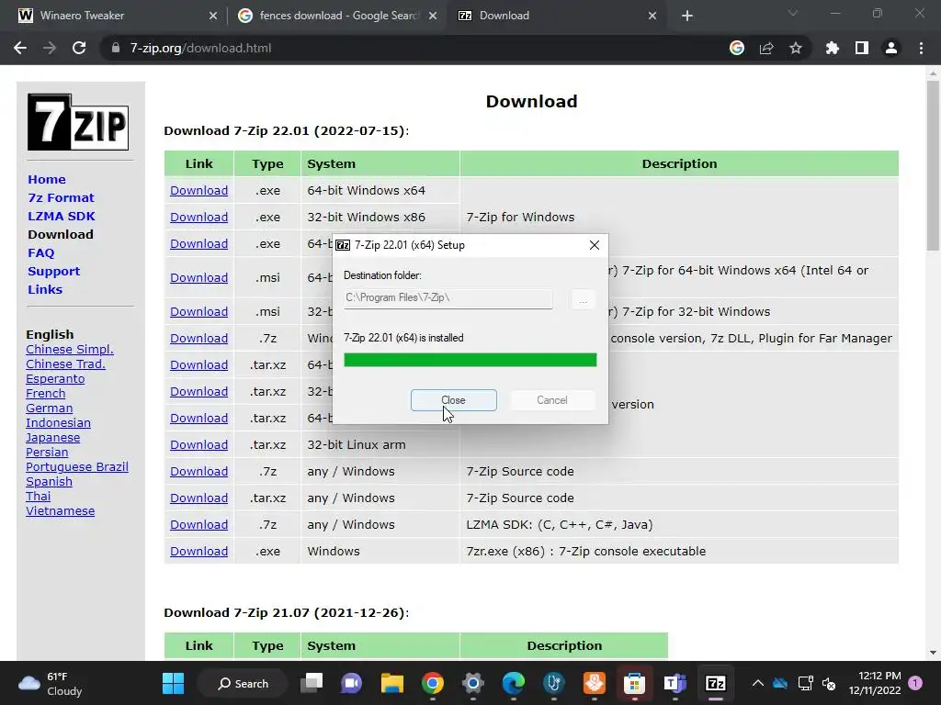This screenshot has width=941, height=705.
Task: Open the tab search chevron
Action: tap(793, 13)
